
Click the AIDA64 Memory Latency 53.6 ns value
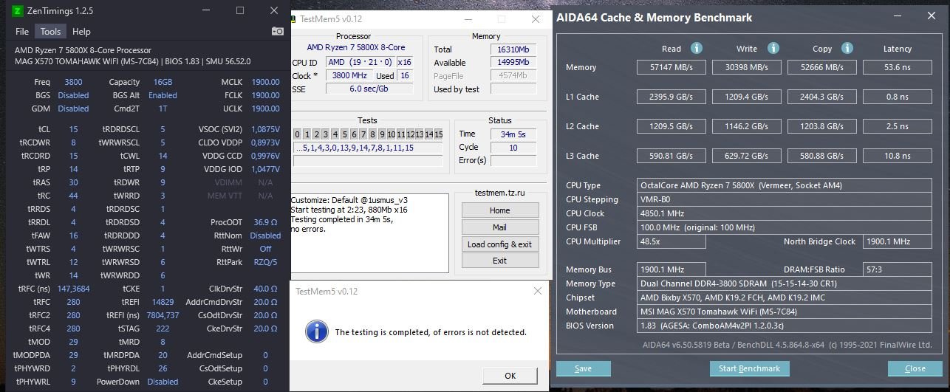[x=898, y=67]
